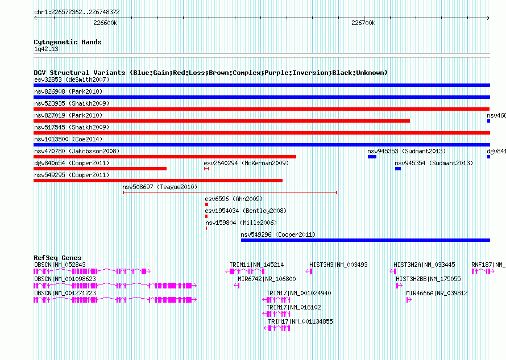Select the MIR6742 arrow glyph
The height and width of the screenshot is (360, 506).
pyautogui.click(x=237, y=286)
